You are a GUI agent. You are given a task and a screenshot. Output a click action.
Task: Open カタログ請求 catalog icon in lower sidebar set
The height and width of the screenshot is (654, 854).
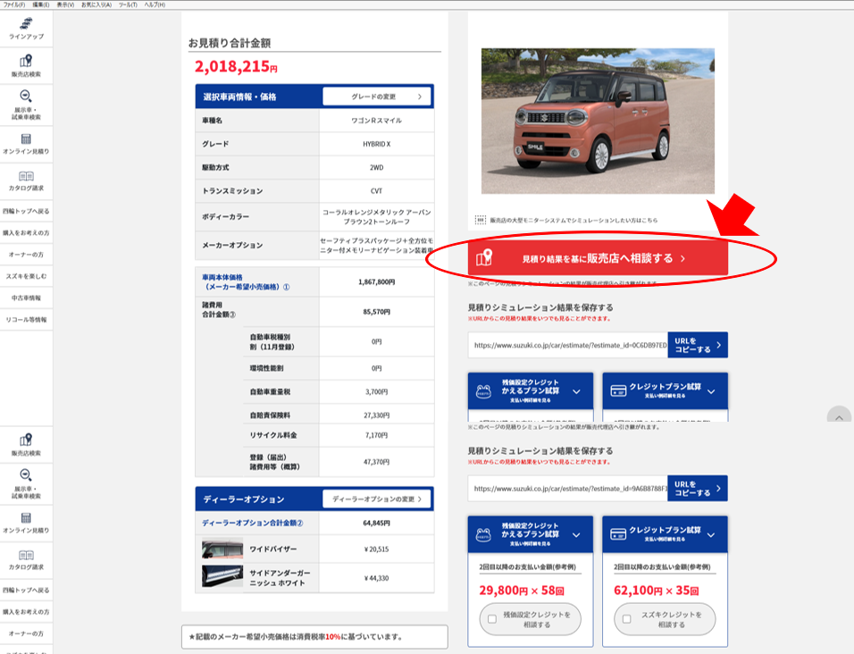(x=26, y=560)
